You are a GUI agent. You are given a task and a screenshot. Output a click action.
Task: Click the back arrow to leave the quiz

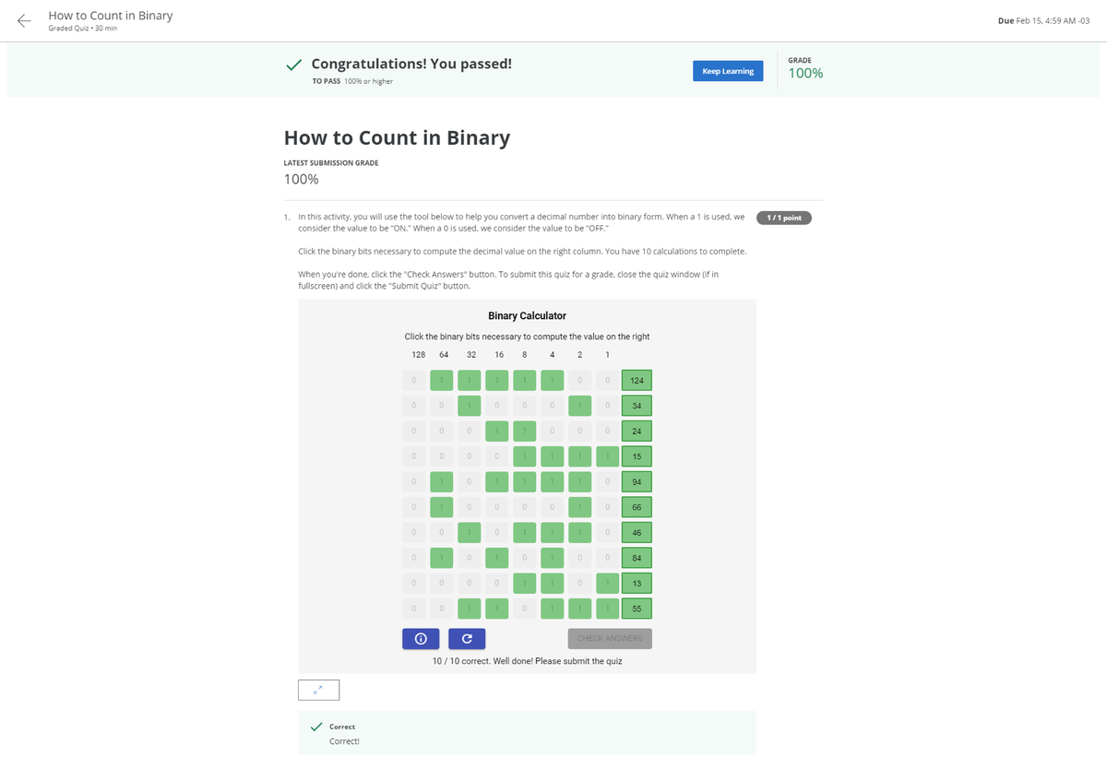[23, 20]
